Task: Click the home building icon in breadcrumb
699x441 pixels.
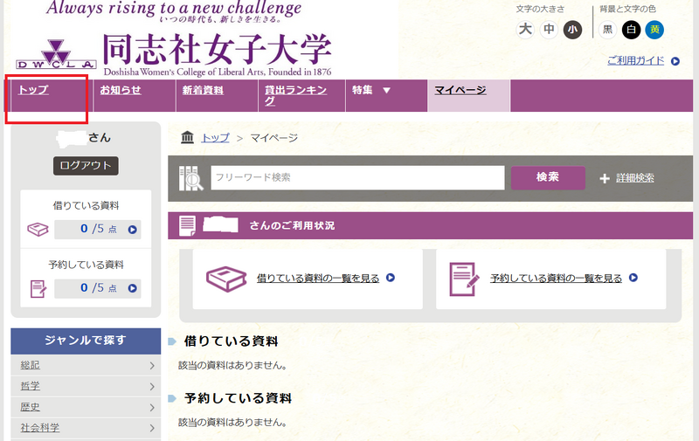Action: click(x=187, y=137)
